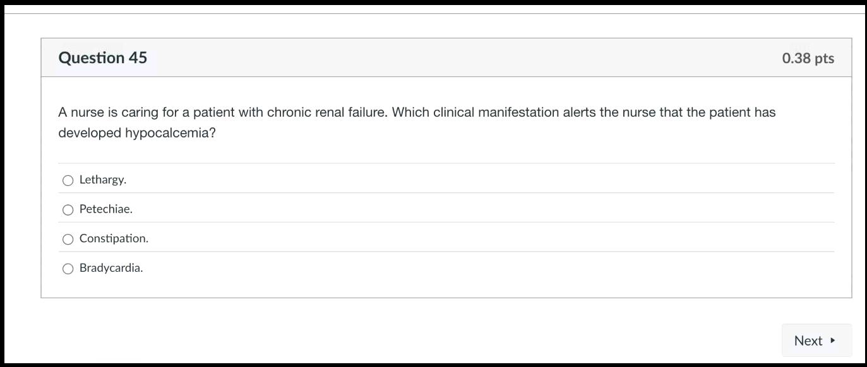Select the Lethargy radio button

point(68,181)
